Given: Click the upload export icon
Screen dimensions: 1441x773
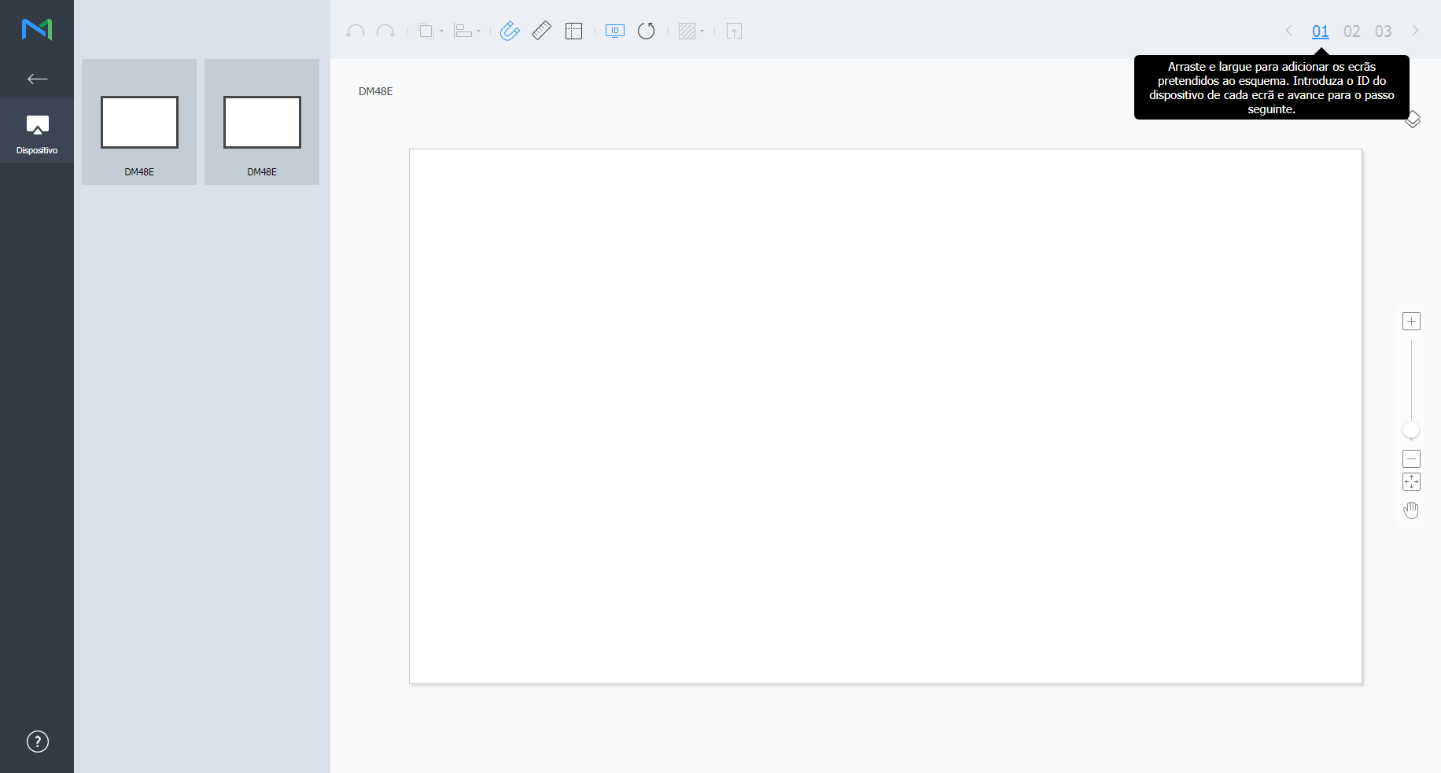Looking at the screenshot, I should (734, 31).
